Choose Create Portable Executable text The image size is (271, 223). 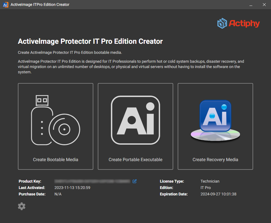click(135, 160)
